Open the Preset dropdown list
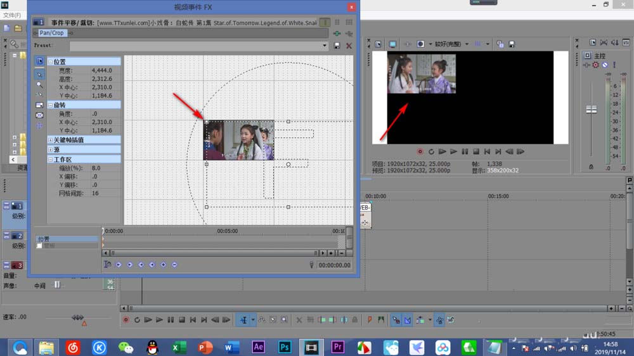The image size is (634, 356). point(325,46)
